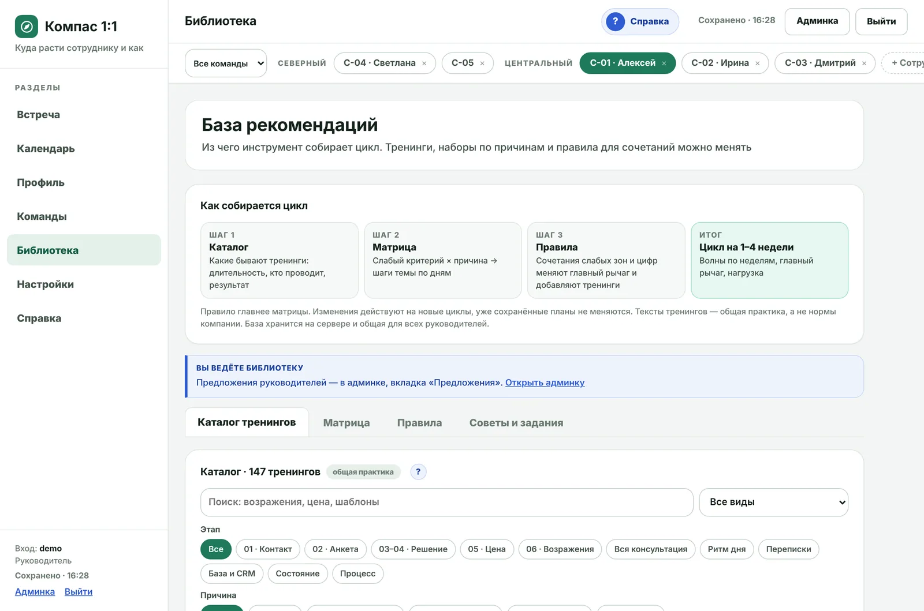
Task: Click the Админка link in sidebar footer
Action: pyautogui.click(x=35, y=591)
